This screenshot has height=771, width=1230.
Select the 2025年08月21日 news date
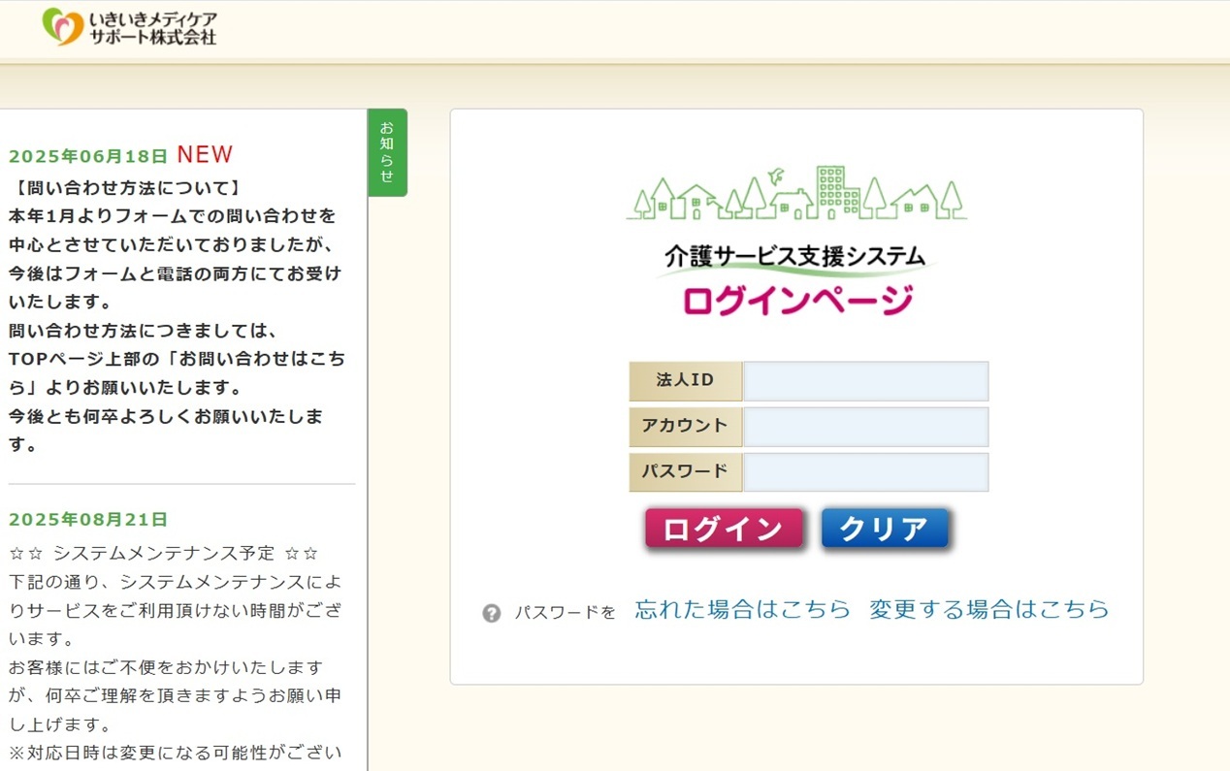[x=88, y=520]
